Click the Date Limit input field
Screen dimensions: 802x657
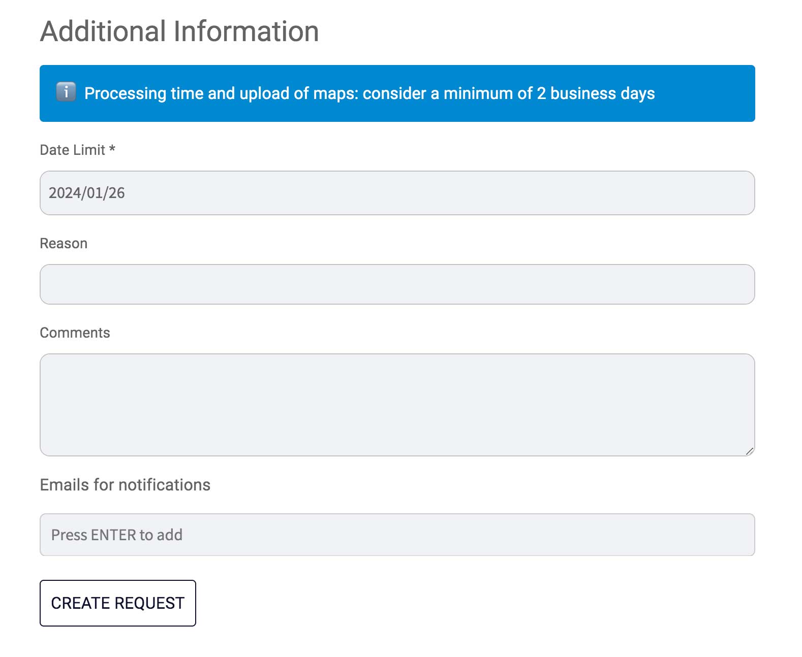pos(396,193)
